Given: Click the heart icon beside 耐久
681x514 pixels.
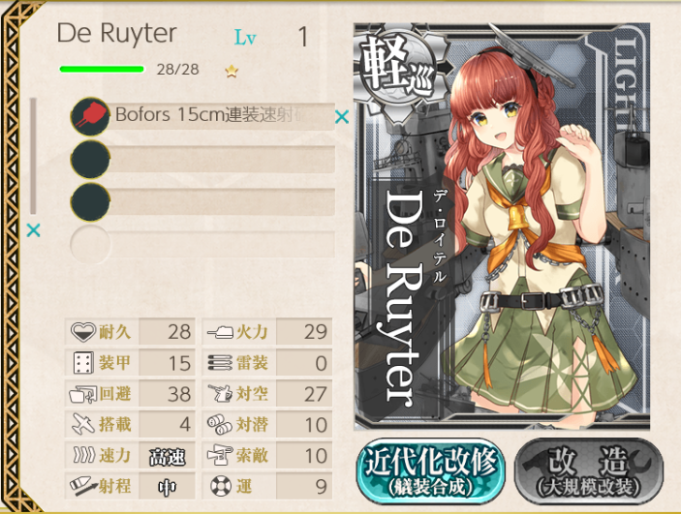Looking at the screenshot, I should click(82, 332).
